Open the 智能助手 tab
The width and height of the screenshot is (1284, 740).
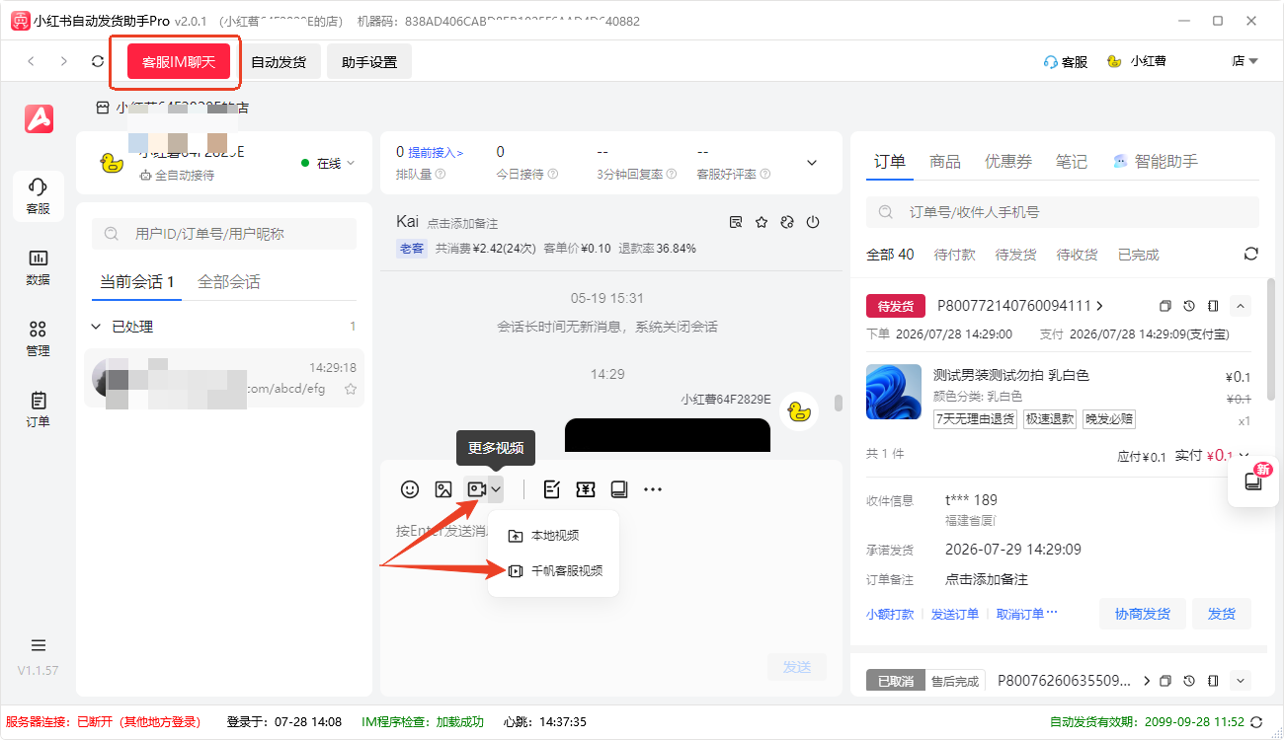[x=1156, y=161]
